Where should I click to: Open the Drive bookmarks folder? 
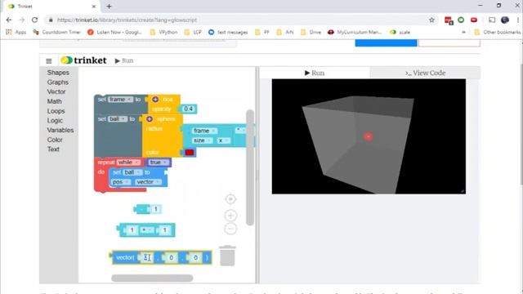click(311, 32)
